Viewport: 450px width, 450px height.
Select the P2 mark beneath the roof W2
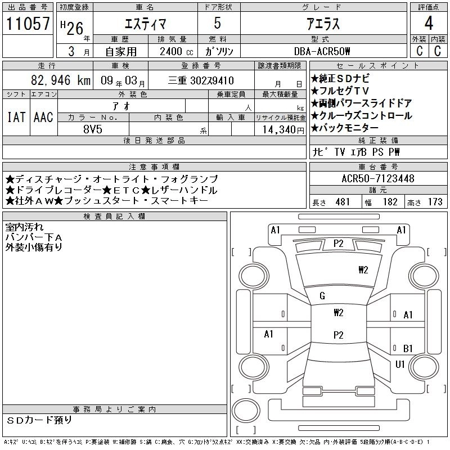[339, 335]
